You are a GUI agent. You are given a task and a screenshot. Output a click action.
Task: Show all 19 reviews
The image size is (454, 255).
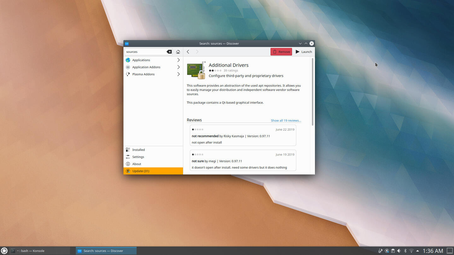pyautogui.click(x=286, y=121)
